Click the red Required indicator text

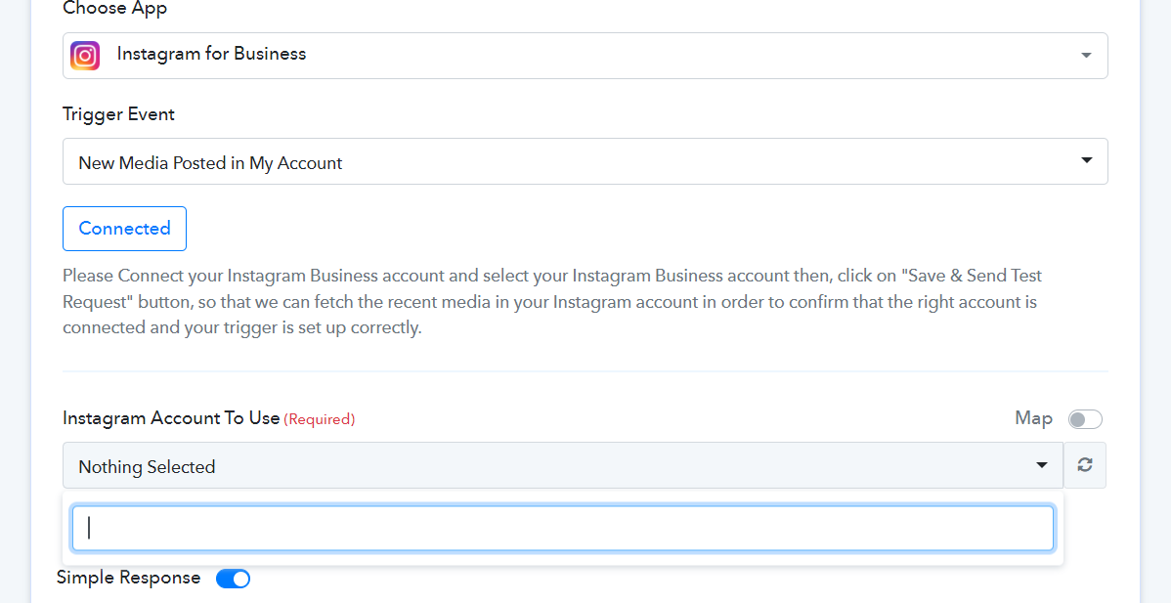click(x=320, y=419)
